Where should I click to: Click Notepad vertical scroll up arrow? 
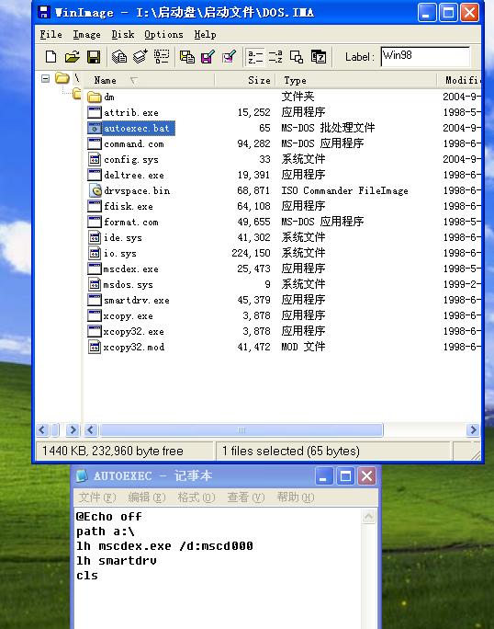368,516
